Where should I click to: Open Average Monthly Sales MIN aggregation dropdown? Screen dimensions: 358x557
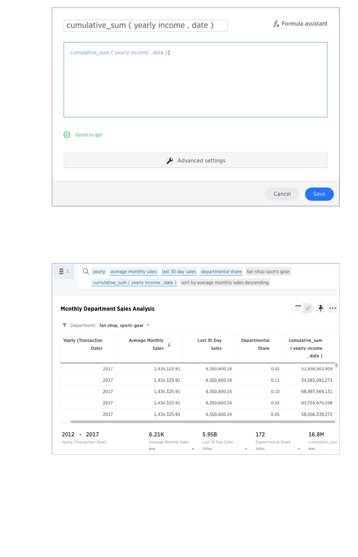tap(193, 449)
